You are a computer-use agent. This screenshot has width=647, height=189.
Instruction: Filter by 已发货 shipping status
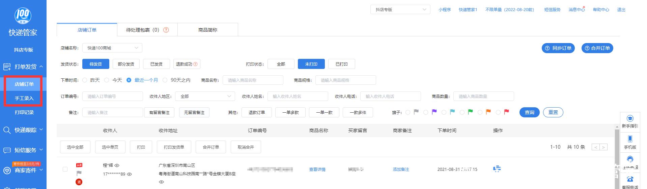pyautogui.click(x=156, y=64)
